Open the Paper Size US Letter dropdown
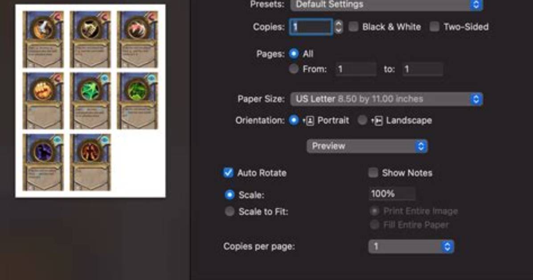Viewport: 533px width, 280px height. pyautogui.click(x=386, y=99)
